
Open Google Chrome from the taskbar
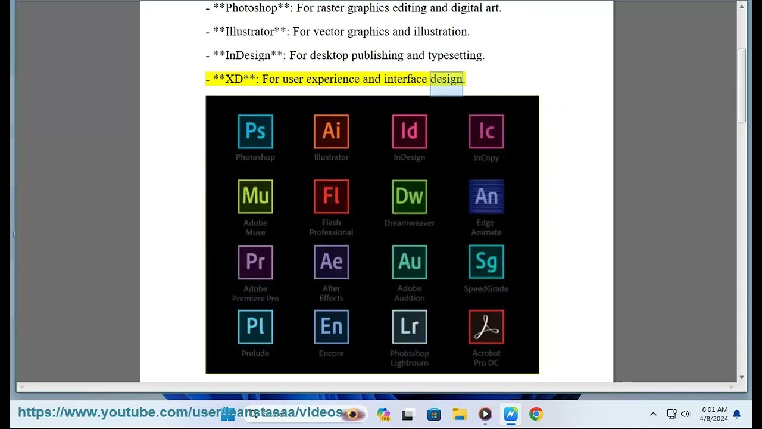pyautogui.click(x=536, y=414)
